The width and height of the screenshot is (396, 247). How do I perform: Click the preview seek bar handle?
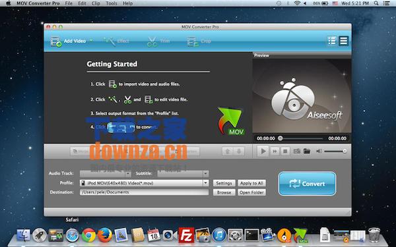280,138
